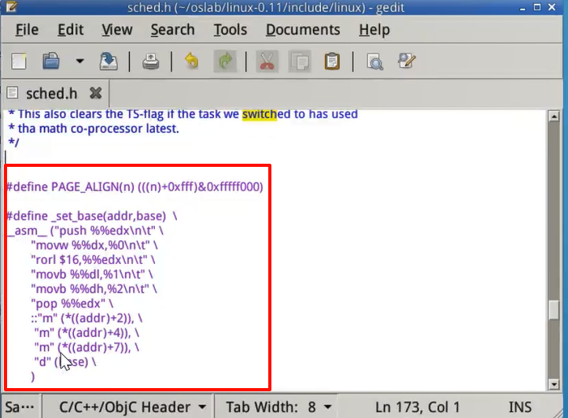The image size is (568, 418).
Task: Print the document using printer icon
Action: click(x=151, y=61)
